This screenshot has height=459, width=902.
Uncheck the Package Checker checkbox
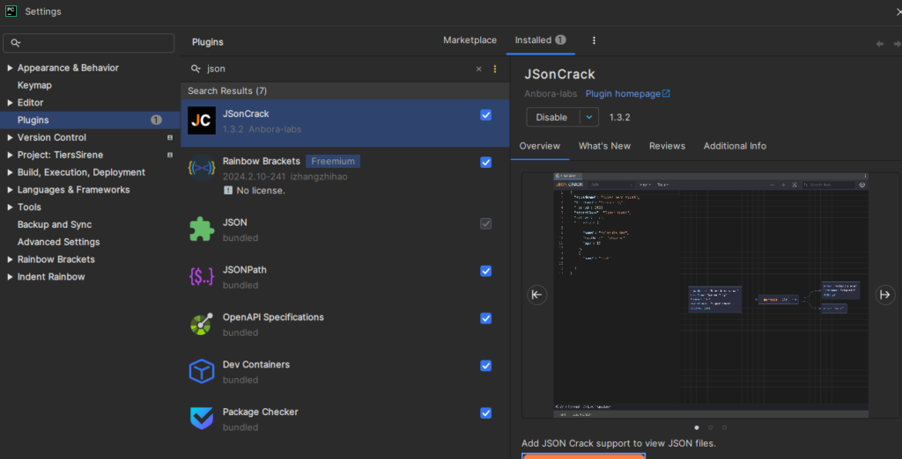click(x=486, y=412)
